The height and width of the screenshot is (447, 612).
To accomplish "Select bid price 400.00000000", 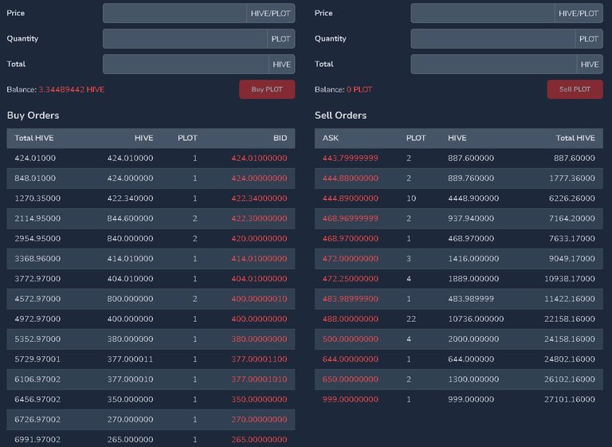I will [x=259, y=319].
